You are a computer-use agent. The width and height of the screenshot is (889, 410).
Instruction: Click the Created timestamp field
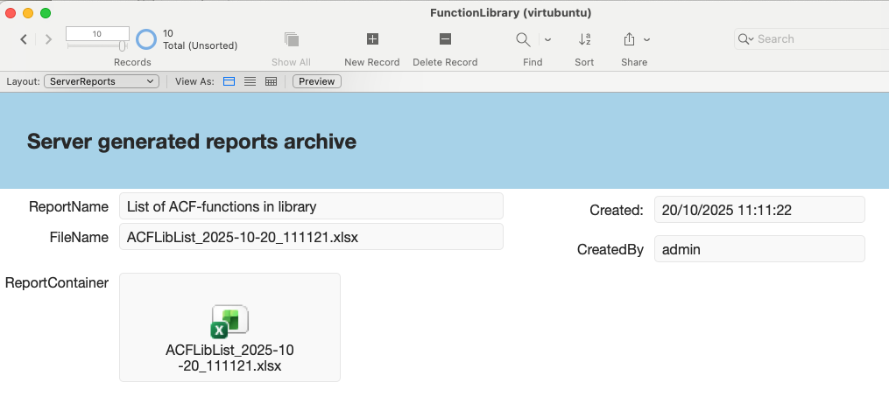pyautogui.click(x=759, y=210)
